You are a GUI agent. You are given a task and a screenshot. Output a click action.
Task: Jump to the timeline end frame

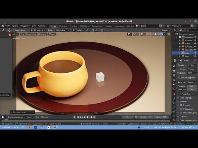click(94, 117)
